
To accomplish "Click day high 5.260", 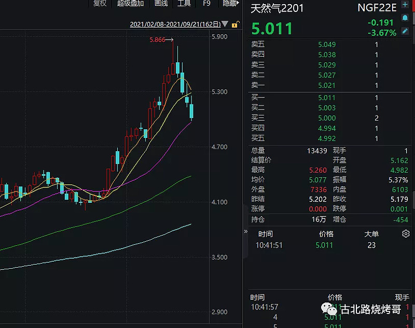I will [318, 170].
